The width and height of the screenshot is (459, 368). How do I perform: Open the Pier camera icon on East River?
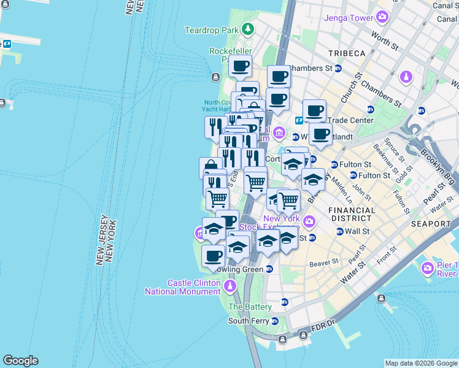pyautogui.click(x=427, y=268)
